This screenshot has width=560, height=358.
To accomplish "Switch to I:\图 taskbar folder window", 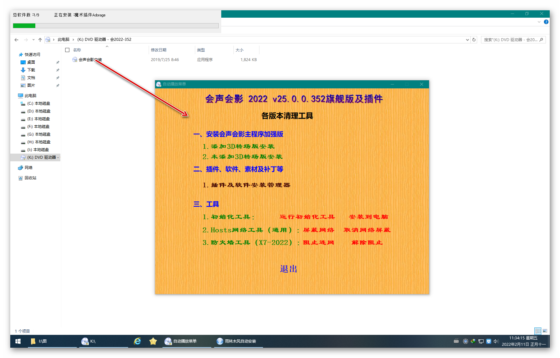I will (51, 341).
